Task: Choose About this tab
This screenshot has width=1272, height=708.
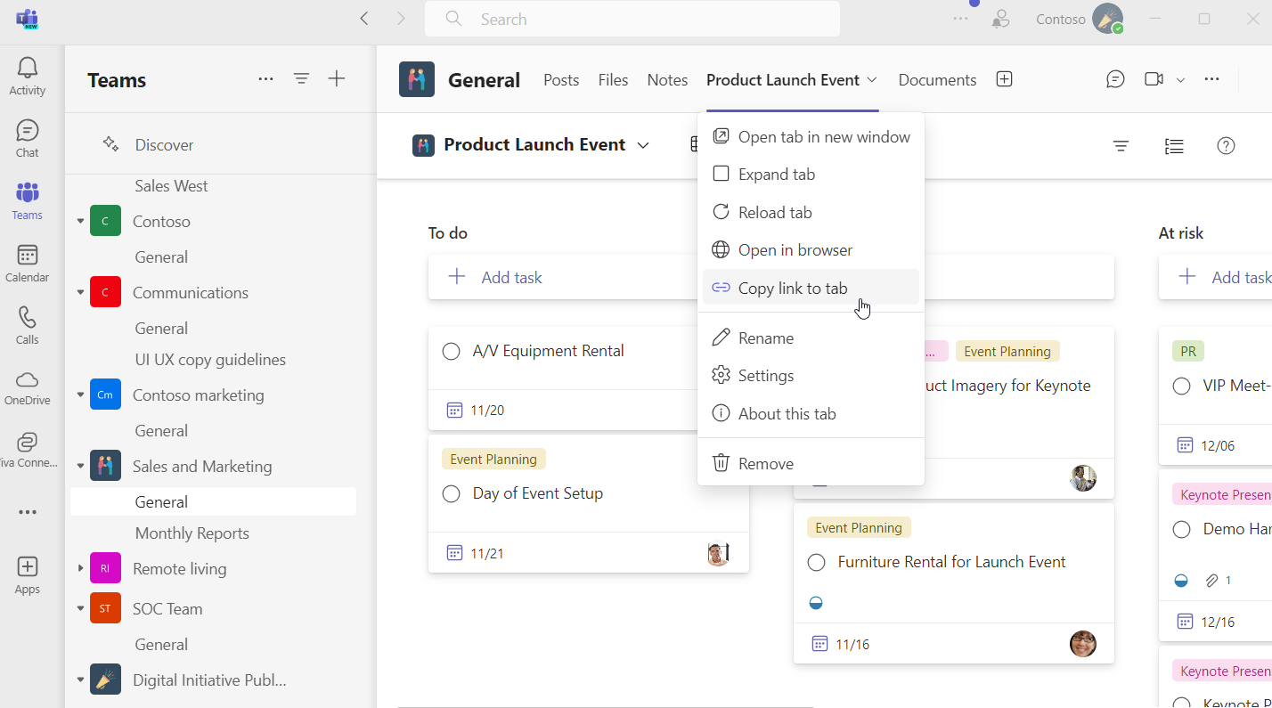Action: [x=811, y=414]
